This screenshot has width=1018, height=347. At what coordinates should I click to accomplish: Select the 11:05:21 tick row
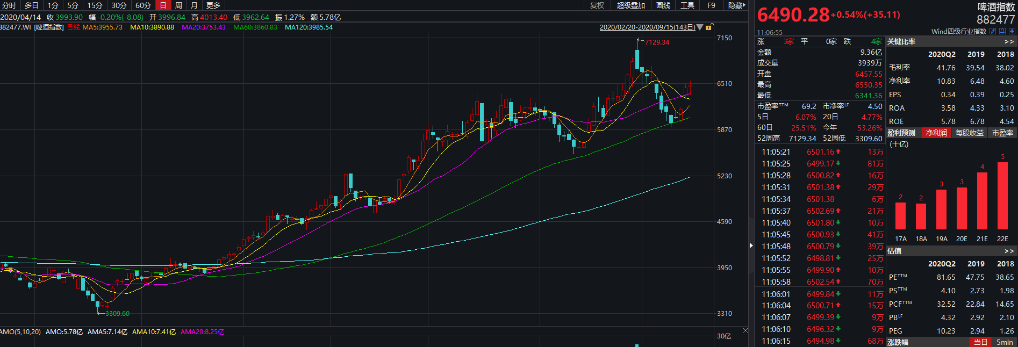click(822, 152)
